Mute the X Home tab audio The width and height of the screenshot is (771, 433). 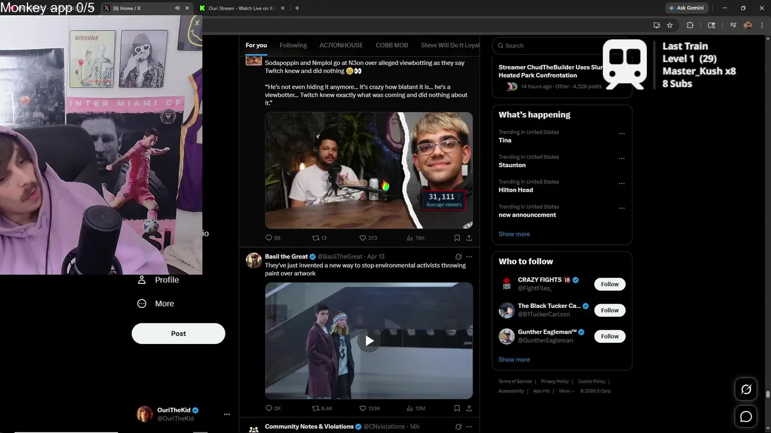point(177,8)
